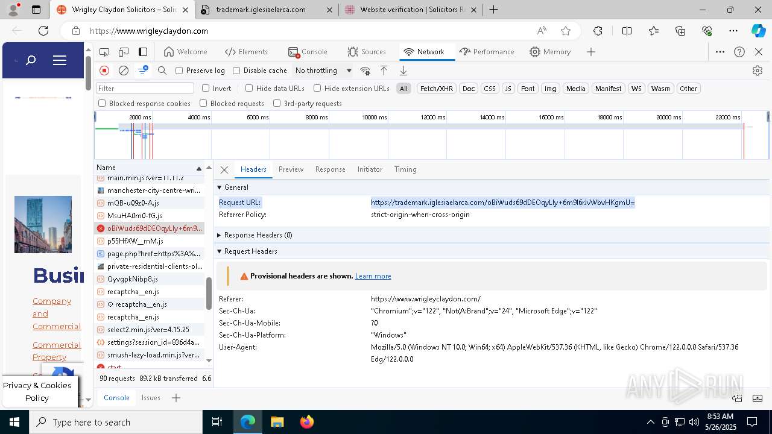Open Collections icon
The image size is (772, 434).
680,31
